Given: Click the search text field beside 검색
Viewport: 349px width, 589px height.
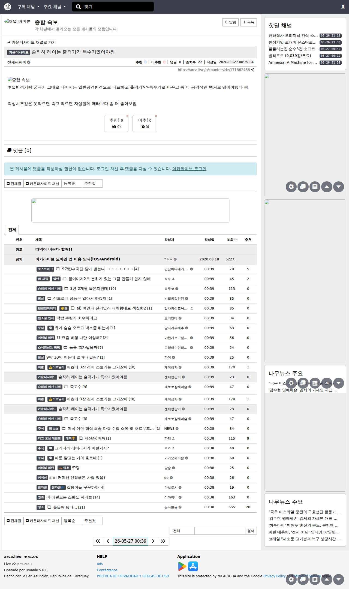Looking at the screenshot, I should coord(220,531).
